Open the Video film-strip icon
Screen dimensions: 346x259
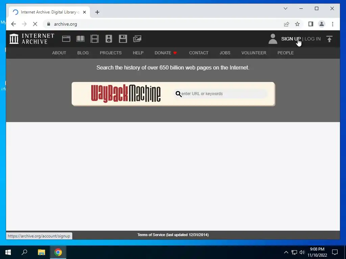click(x=95, y=39)
